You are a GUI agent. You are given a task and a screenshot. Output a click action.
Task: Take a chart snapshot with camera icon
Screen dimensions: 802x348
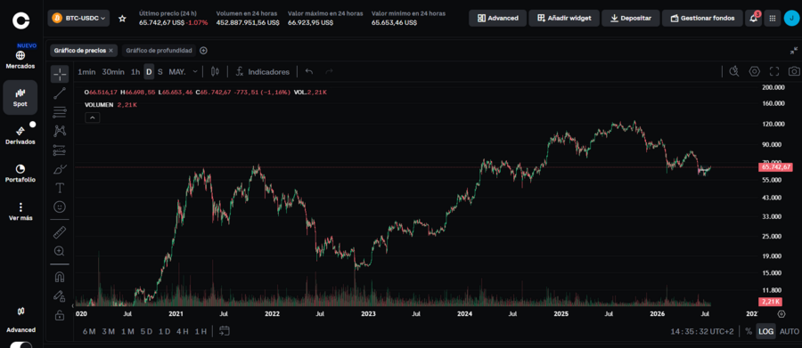pos(794,71)
